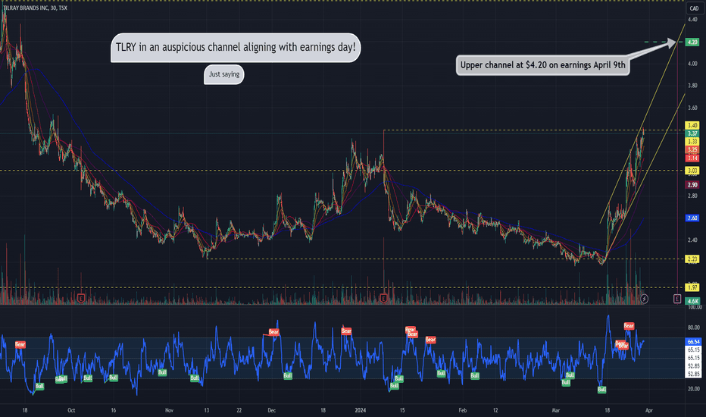
Task: Select the 'Just saying' callout bubble
Action: [223, 74]
